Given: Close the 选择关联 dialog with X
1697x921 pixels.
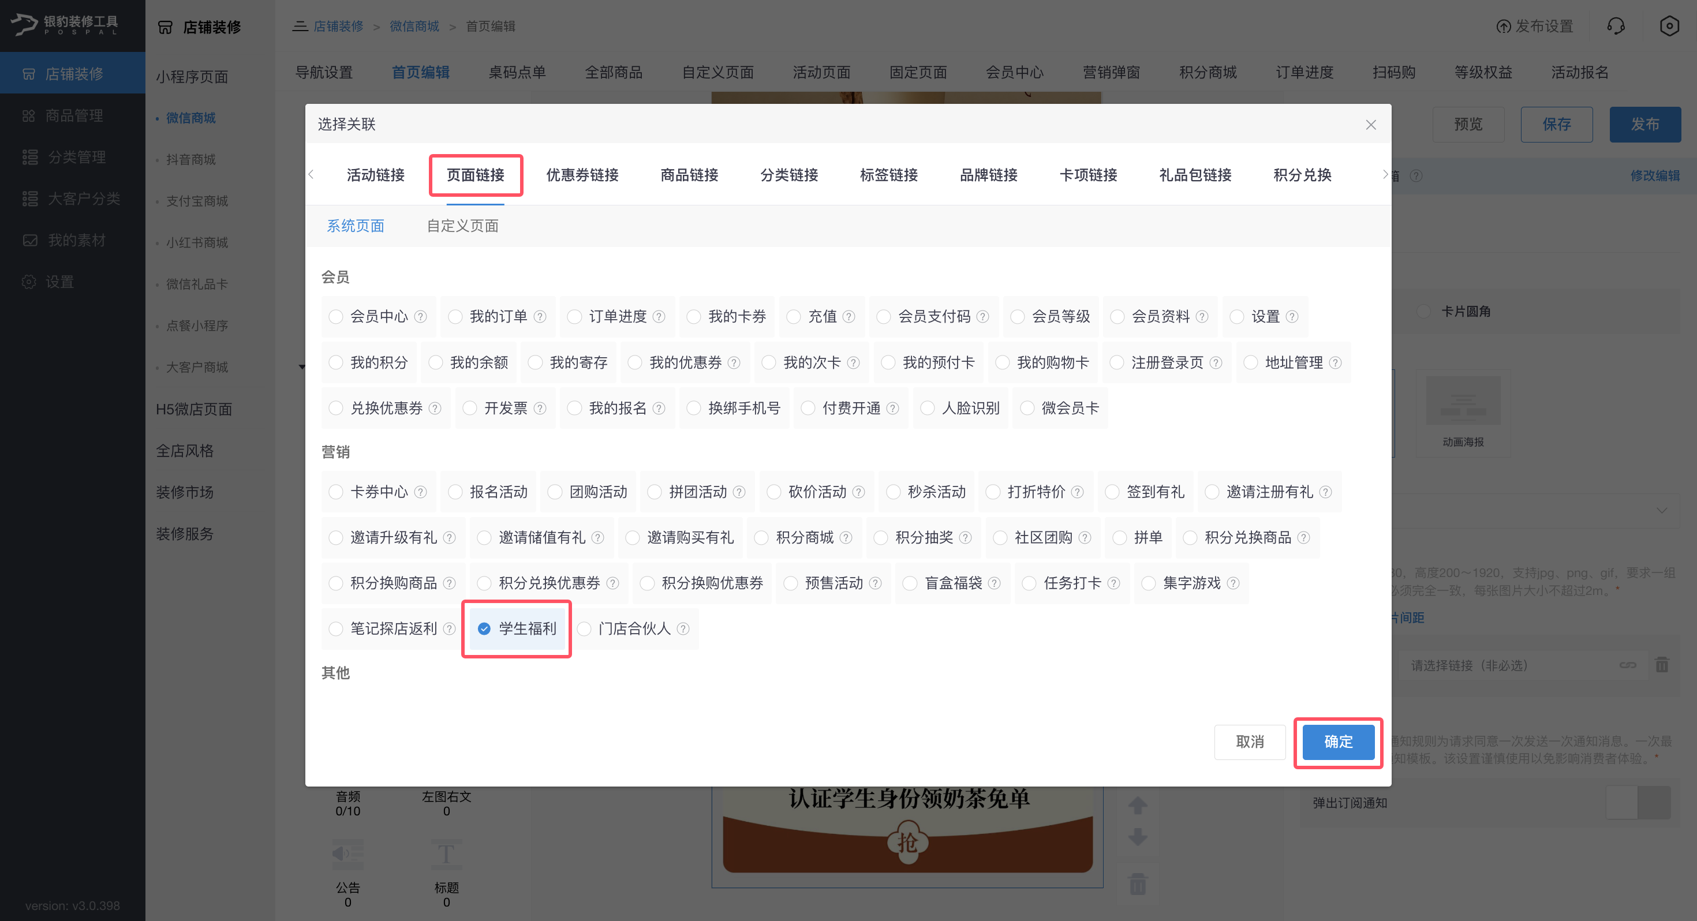Looking at the screenshot, I should point(1370,125).
